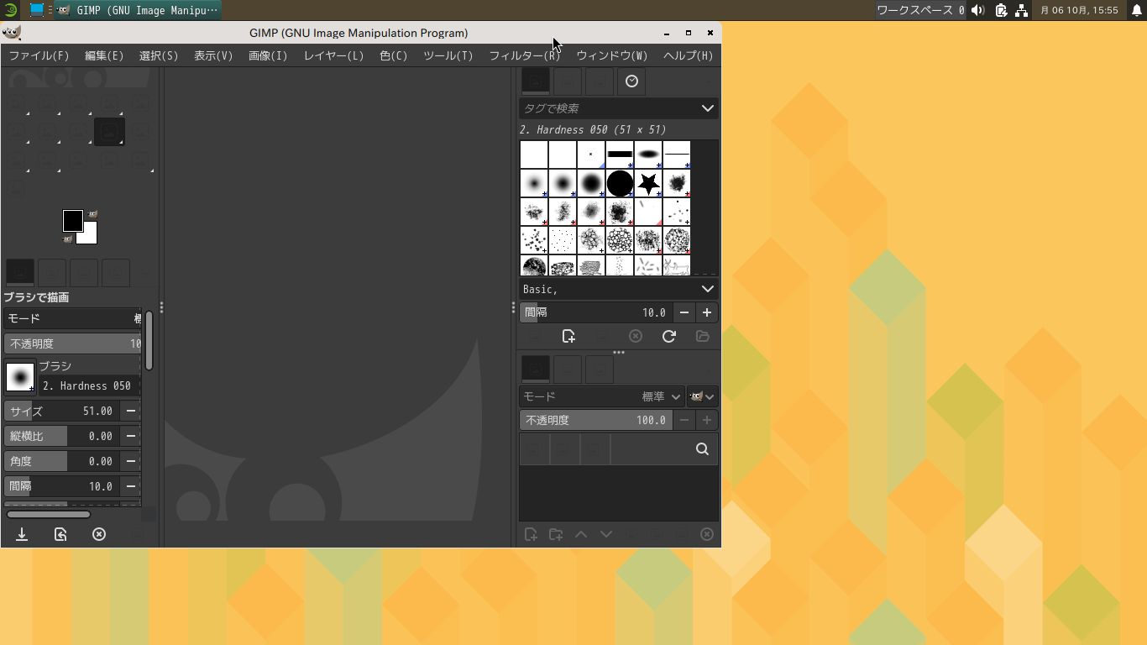
Task: Decrease サイズ with its minus button
Action: [x=130, y=411]
